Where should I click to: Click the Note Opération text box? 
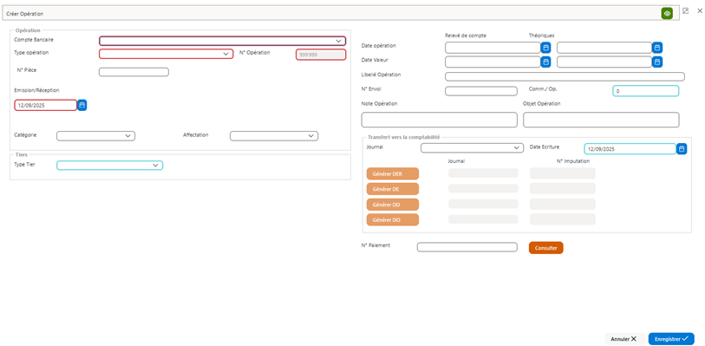point(440,120)
